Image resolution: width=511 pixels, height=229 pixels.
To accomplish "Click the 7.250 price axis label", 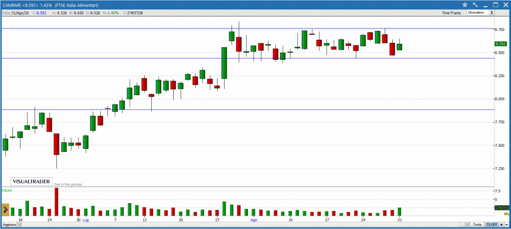I will coord(499,168).
